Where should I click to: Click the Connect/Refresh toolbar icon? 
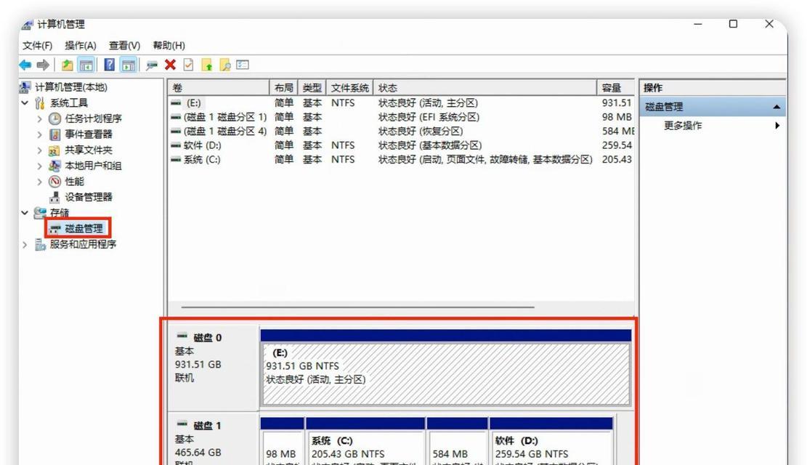click(151, 65)
